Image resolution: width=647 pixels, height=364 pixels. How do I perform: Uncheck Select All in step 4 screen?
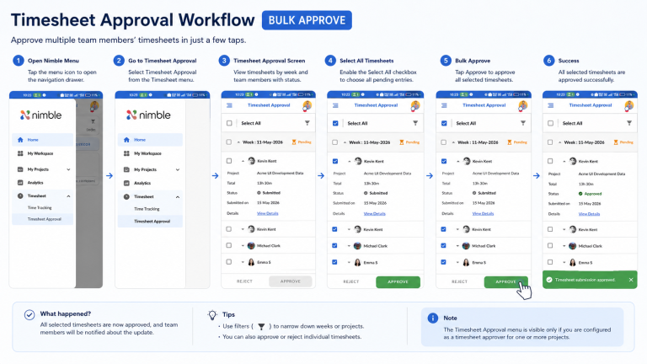coord(335,123)
